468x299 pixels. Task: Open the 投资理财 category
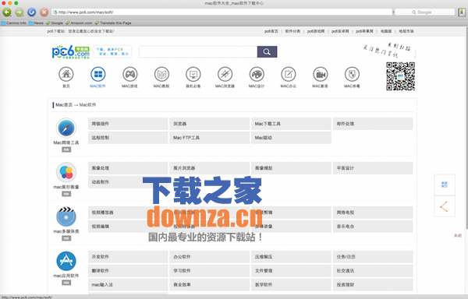click(x=373, y=285)
